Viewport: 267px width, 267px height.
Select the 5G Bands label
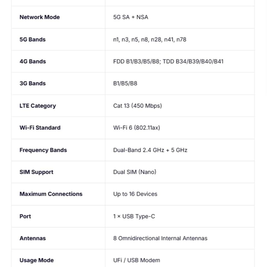tap(33, 39)
